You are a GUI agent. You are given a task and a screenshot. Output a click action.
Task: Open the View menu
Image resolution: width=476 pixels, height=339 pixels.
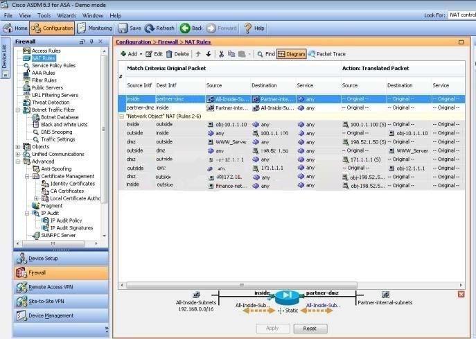[x=25, y=15]
